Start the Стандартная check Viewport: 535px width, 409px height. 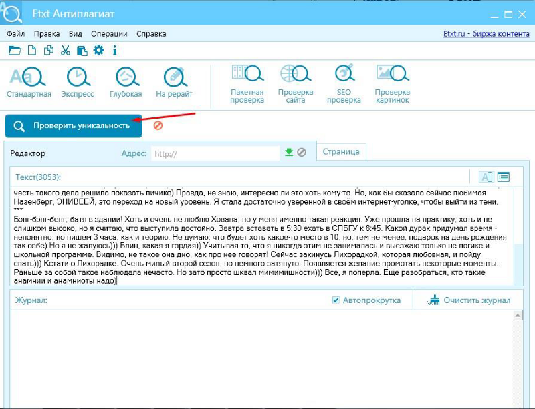tap(29, 83)
